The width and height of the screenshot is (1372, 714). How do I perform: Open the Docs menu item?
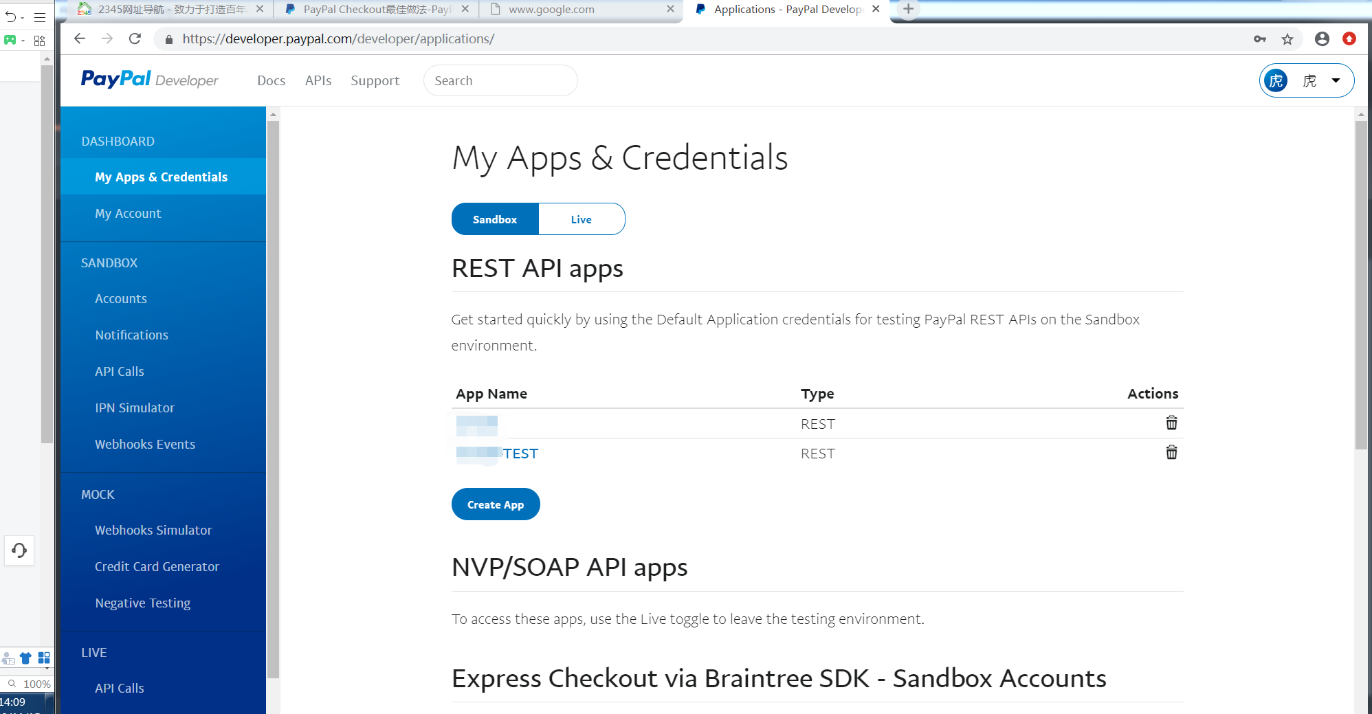271,80
